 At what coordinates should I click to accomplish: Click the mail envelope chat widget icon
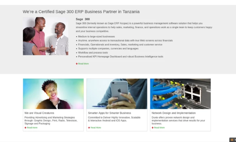pyautogui.click(x=232, y=140)
